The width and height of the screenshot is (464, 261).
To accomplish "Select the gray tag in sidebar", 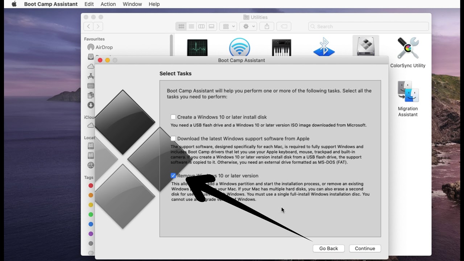I will coord(91,244).
